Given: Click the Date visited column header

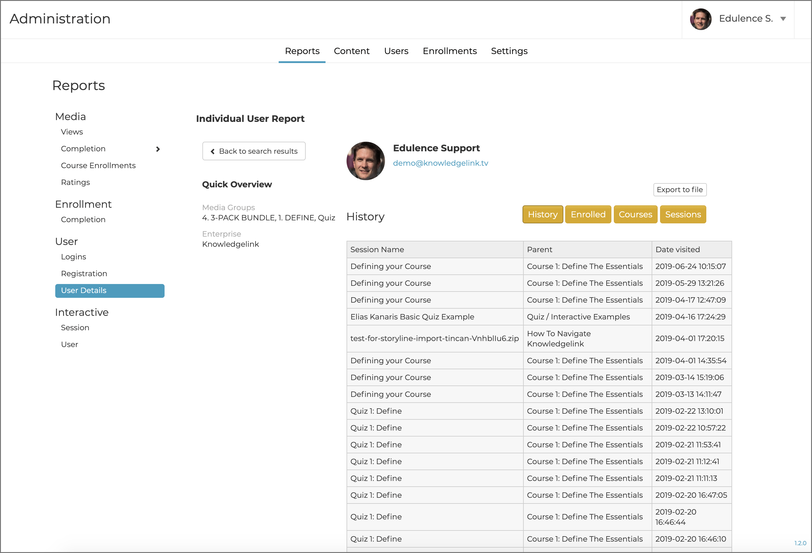Looking at the screenshot, I should [x=677, y=249].
